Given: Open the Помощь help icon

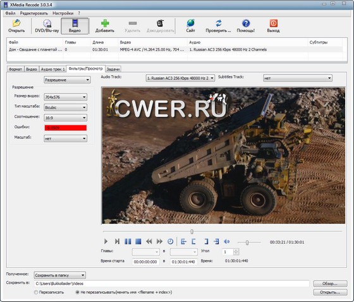Looking at the screenshot, I should click(246, 26).
